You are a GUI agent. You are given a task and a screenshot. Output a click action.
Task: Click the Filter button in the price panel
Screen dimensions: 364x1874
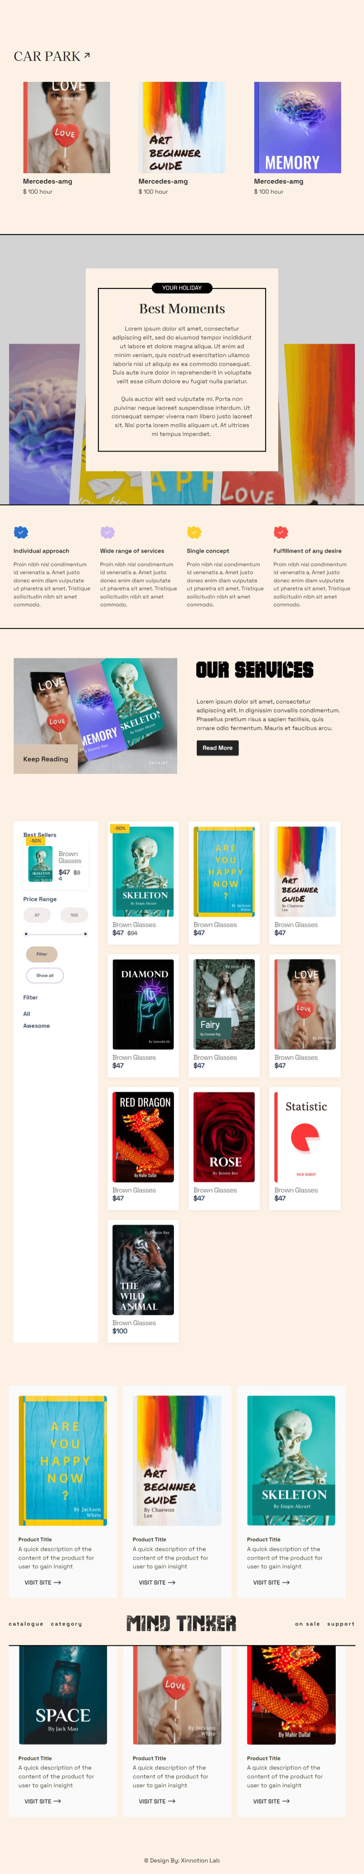(x=41, y=954)
